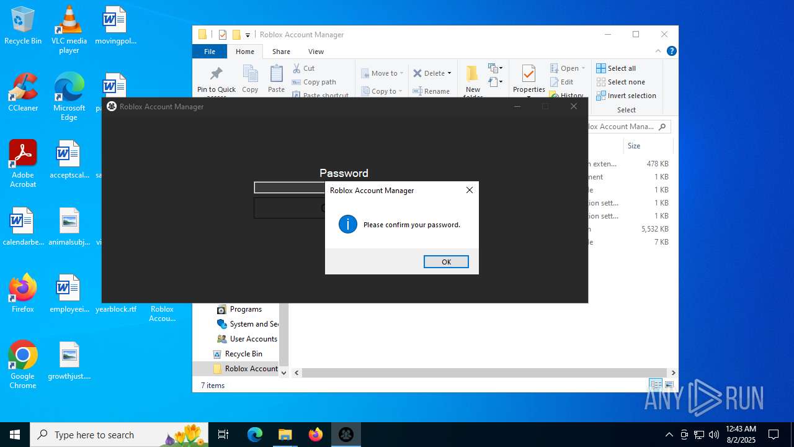The image size is (794, 447).
Task: Click Edit in the Explorer ribbon
Action: click(x=562, y=82)
